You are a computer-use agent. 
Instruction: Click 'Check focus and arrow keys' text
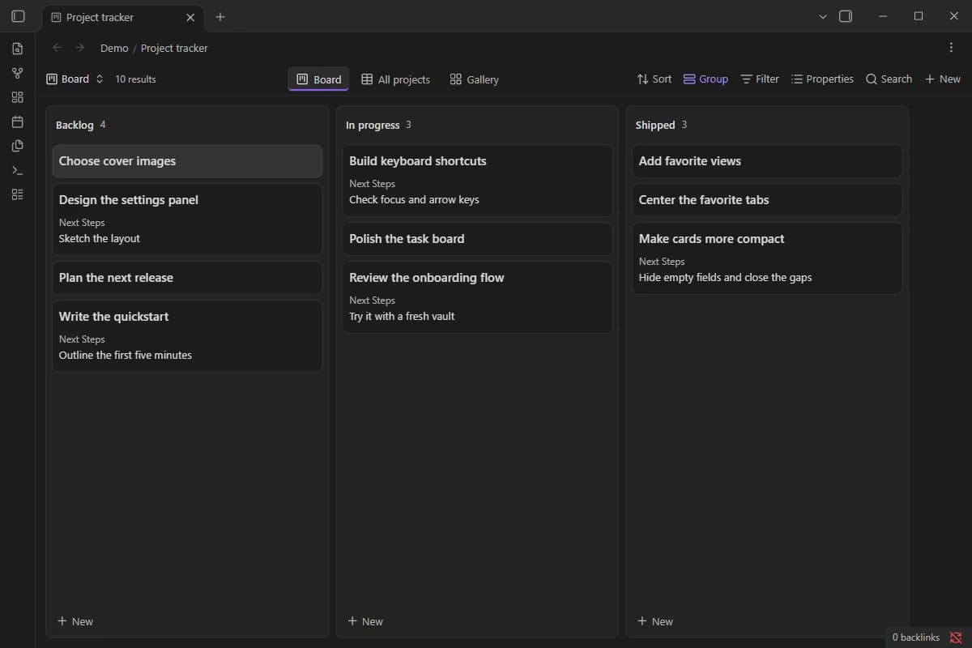pyautogui.click(x=414, y=200)
